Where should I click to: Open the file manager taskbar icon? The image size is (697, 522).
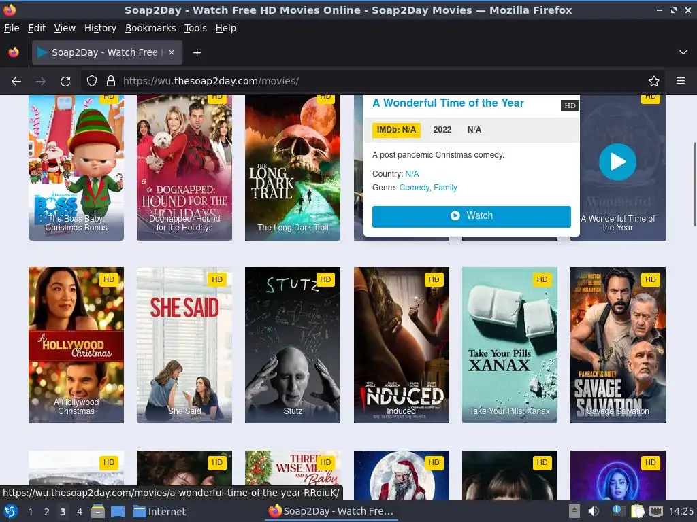98,511
